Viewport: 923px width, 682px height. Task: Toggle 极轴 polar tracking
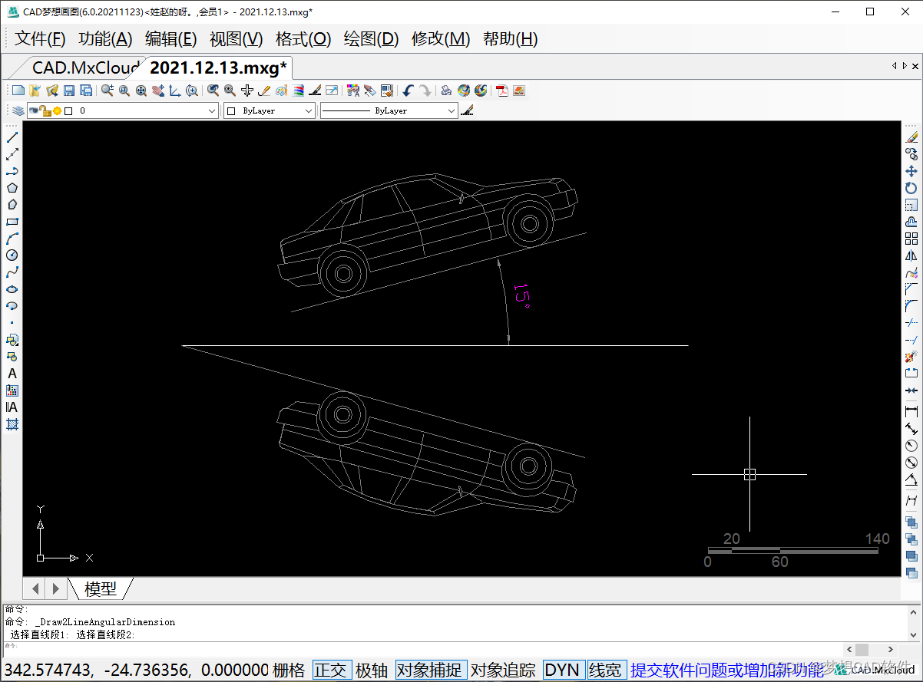pyautogui.click(x=372, y=670)
